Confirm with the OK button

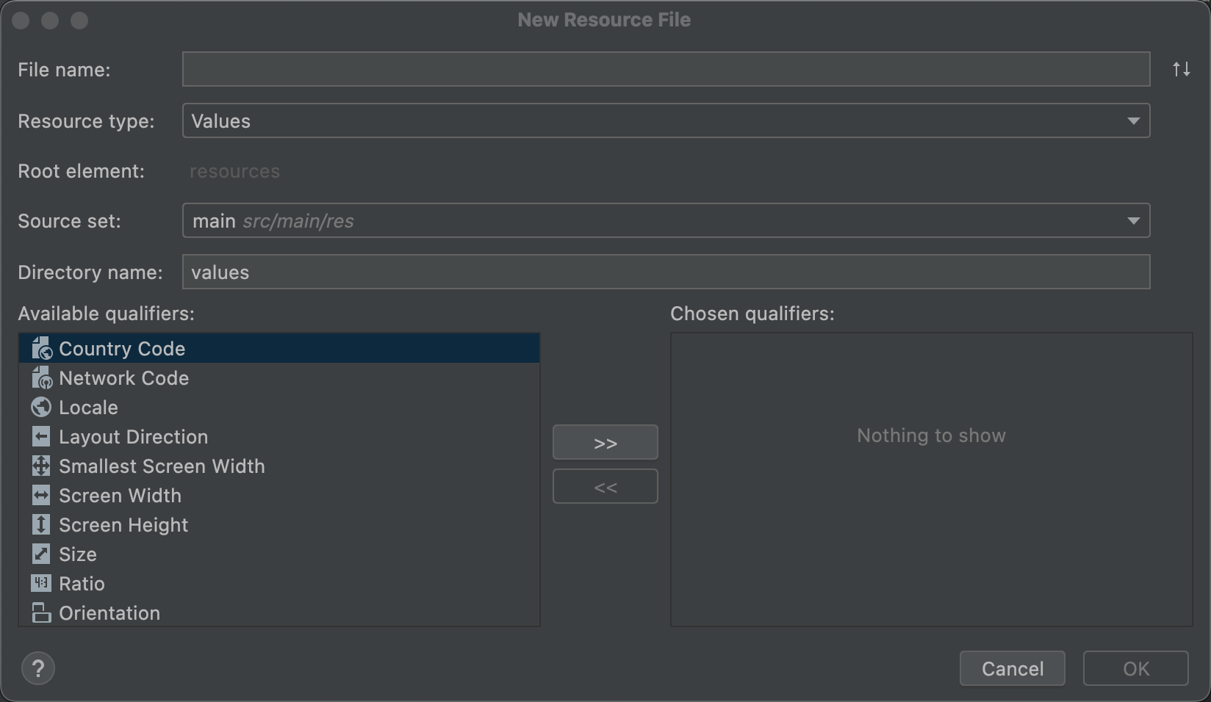pyautogui.click(x=1135, y=669)
